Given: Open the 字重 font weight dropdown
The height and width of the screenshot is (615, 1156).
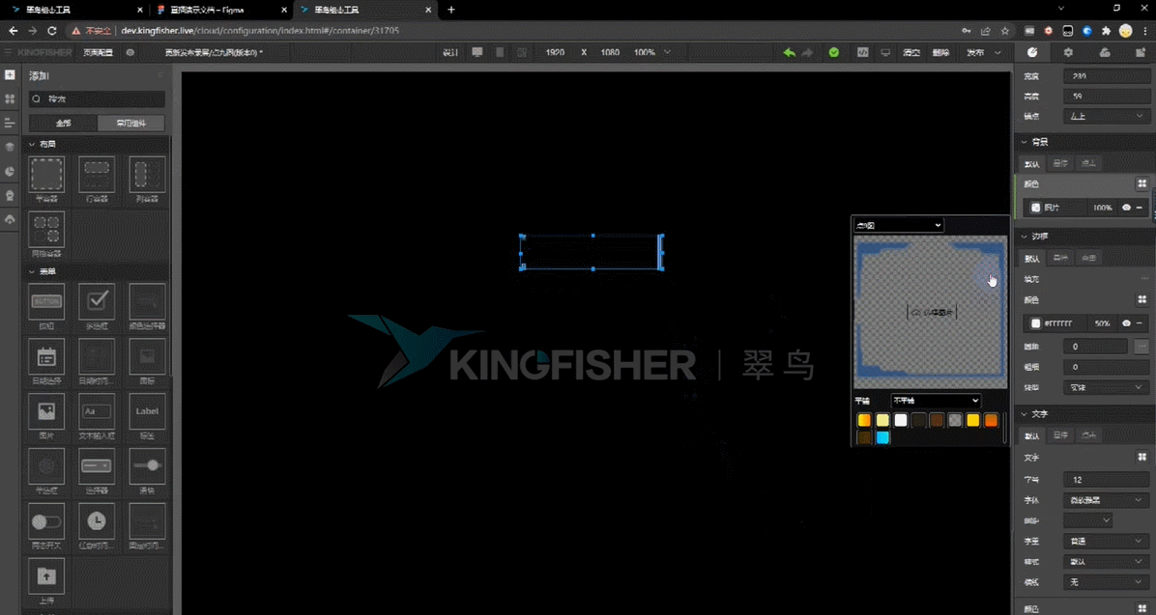Looking at the screenshot, I should point(1106,542).
